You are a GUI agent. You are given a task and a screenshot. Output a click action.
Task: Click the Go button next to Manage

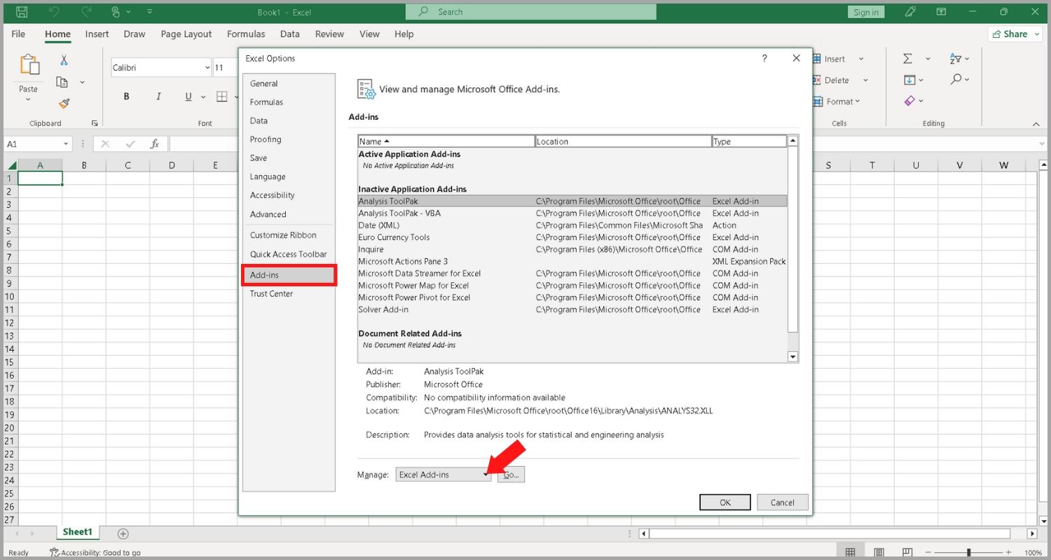pos(511,474)
